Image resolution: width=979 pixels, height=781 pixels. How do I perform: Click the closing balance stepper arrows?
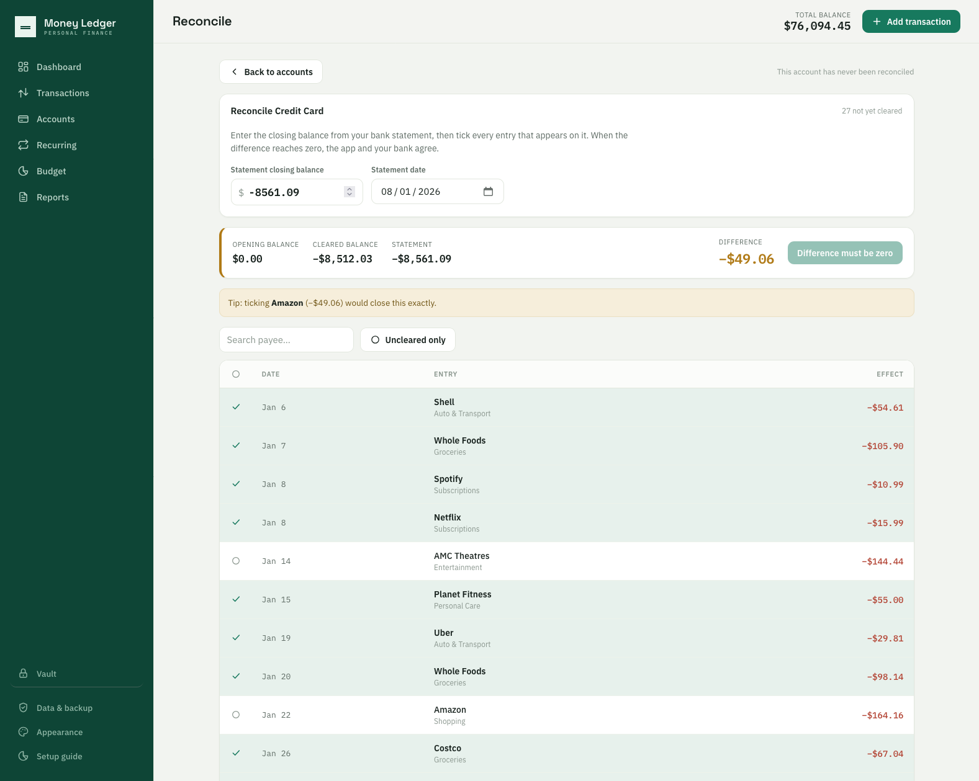coord(350,192)
